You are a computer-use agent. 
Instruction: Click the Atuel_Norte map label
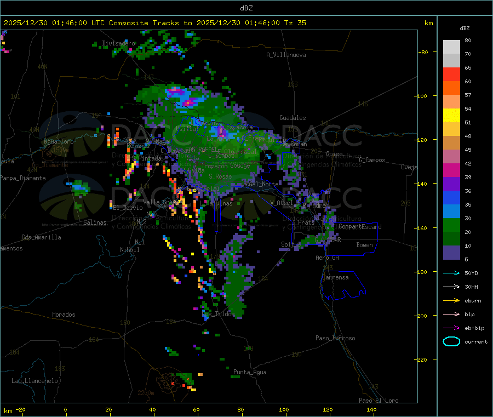tap(261, 184)
